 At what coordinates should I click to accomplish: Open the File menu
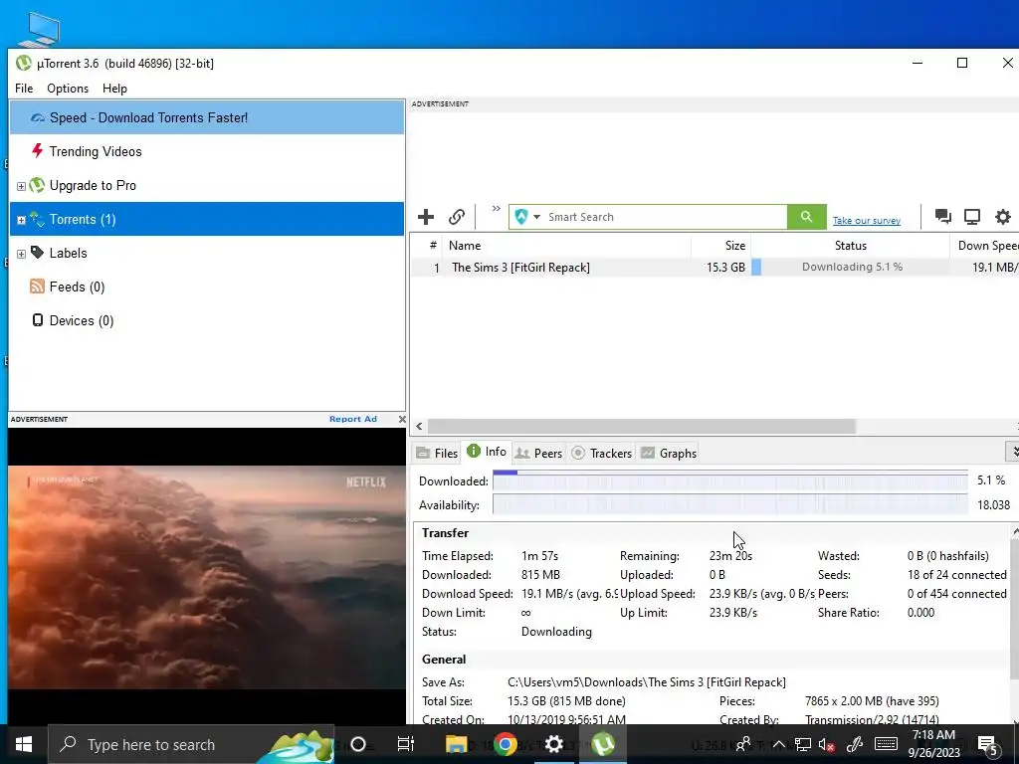(x=24, y=89)
